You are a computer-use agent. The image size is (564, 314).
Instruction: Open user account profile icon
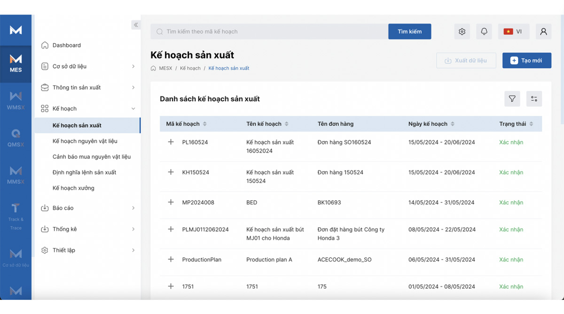tap(543, 31)
